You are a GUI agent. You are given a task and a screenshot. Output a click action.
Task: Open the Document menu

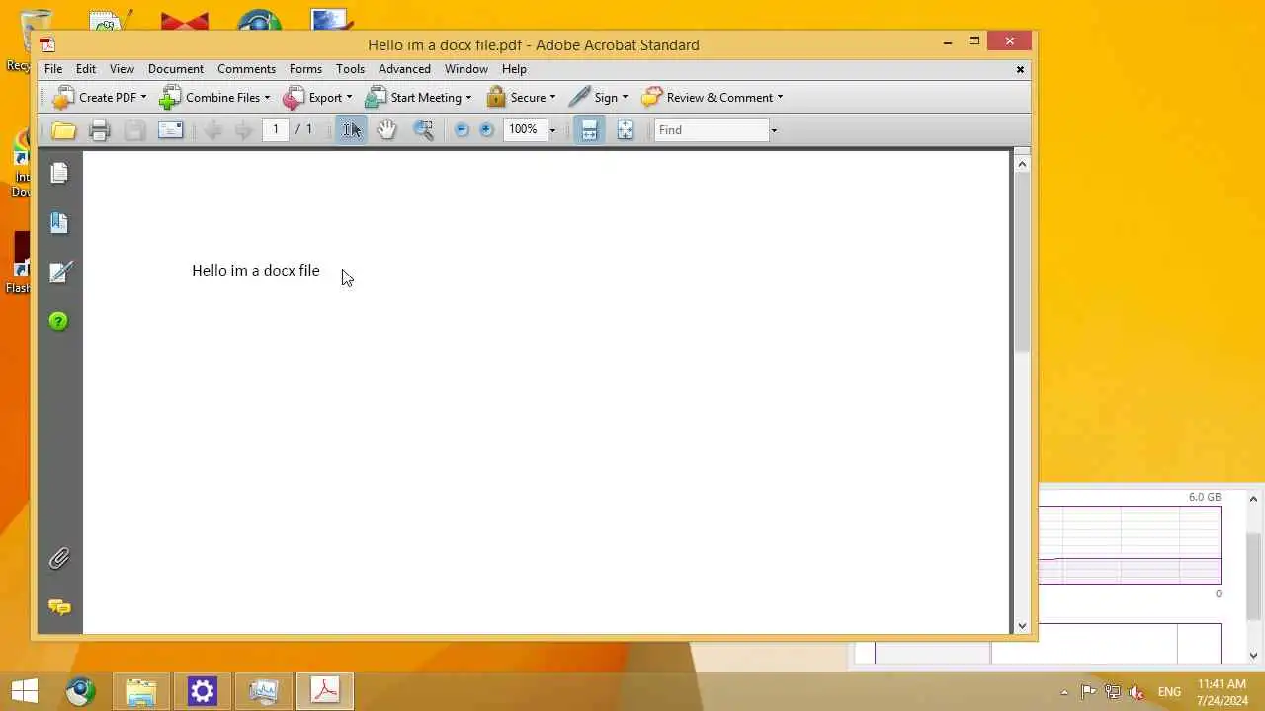click(x=176, y=69)
